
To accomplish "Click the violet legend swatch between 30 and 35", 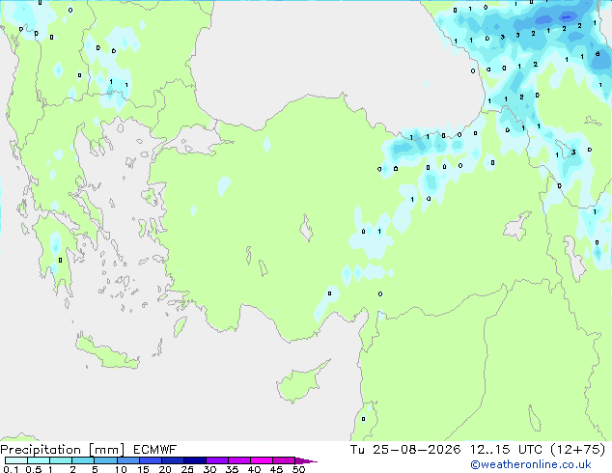I will [x=217, y=460].
